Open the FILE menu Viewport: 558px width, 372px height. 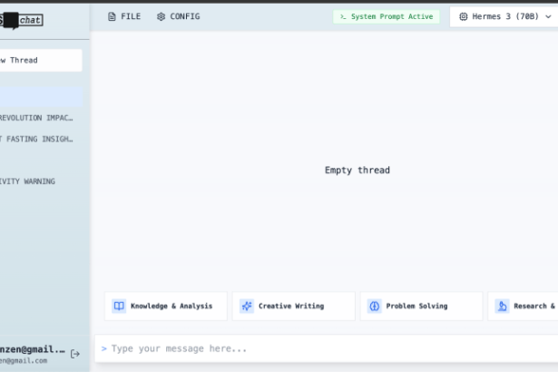click(x=124, y=16)
